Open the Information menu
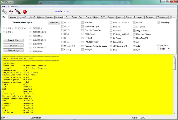 click(x=13, y=6)
